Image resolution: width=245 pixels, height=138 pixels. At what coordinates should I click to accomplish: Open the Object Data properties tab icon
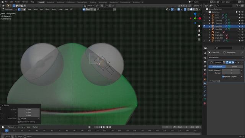(x=205, y=99)
